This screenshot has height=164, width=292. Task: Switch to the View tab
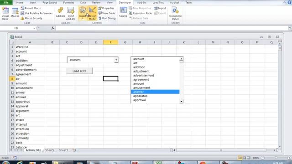pos(109,2)
